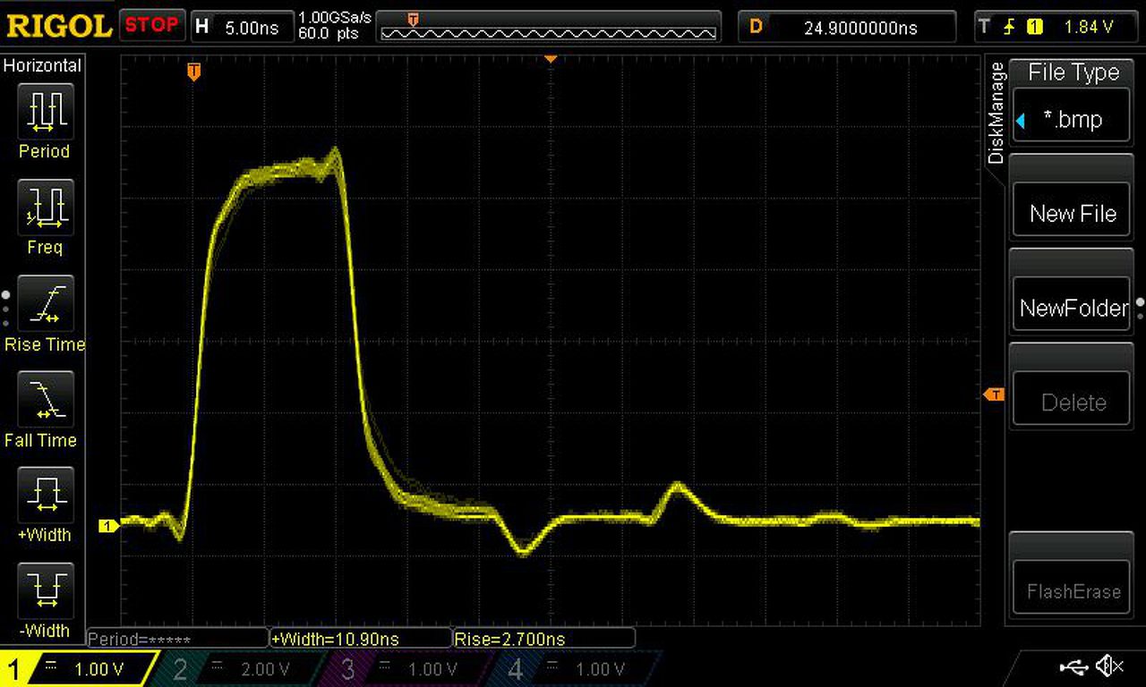Image resolution: width=1146 pixels, height=687 pixels.
Task: Open the DiskManage side tab
Action: (996, 114)
